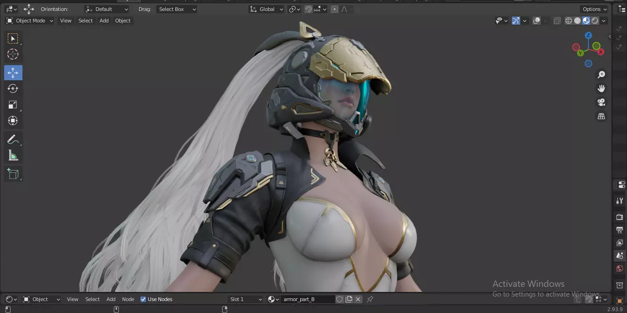The height and width of the screenshot is (313, 627).
Task: Select the Select Box tool
Action: [x=13, y=38]
